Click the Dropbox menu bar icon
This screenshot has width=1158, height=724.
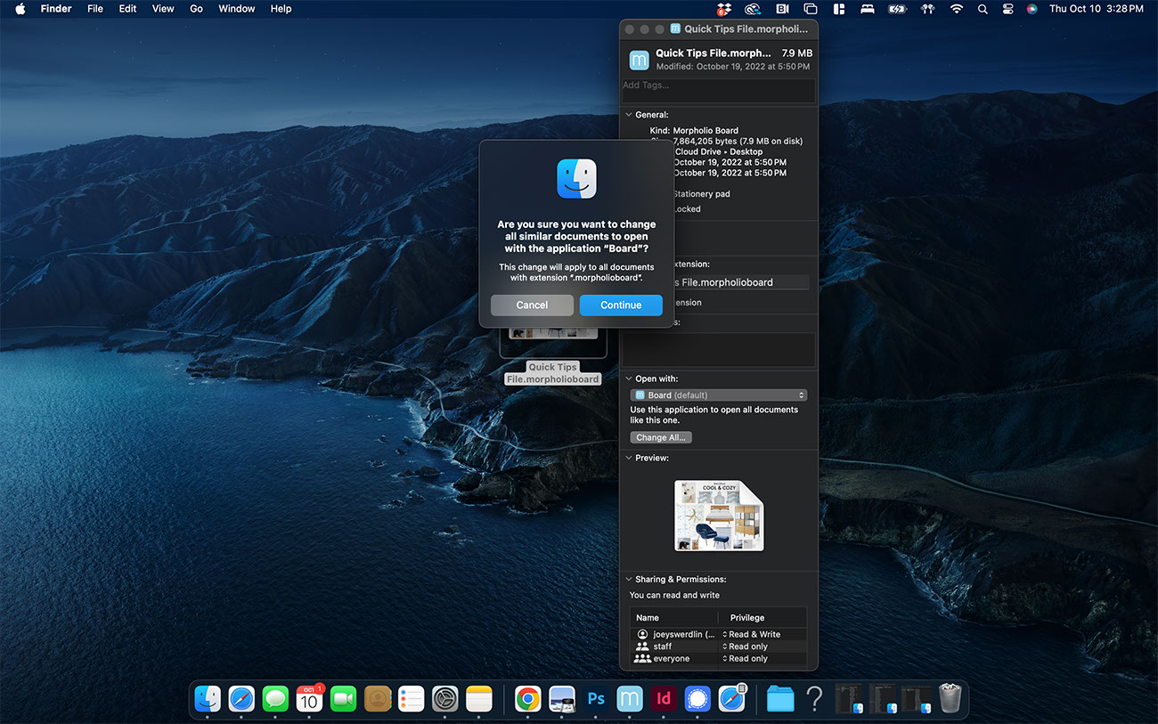coord(724,9)
